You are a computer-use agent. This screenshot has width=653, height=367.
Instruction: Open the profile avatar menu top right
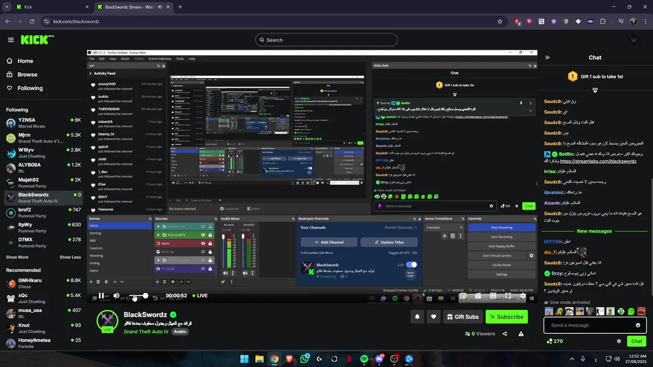[x=634, y=40]
